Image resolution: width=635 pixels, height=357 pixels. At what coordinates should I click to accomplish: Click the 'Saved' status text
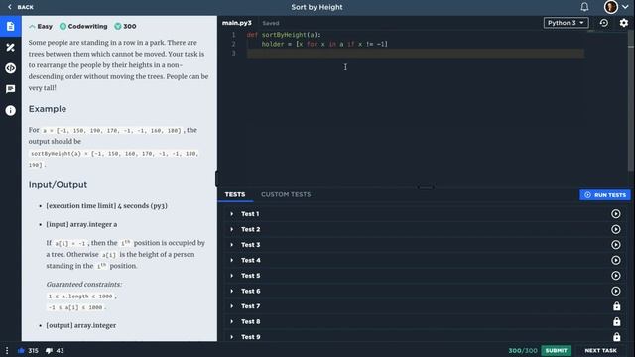coord(271,23)
